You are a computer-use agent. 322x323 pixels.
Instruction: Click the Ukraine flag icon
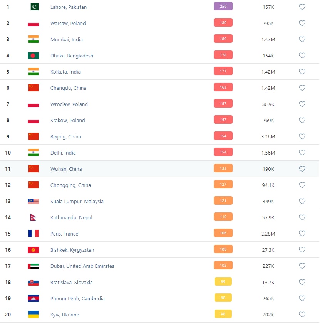coord(33,315)
